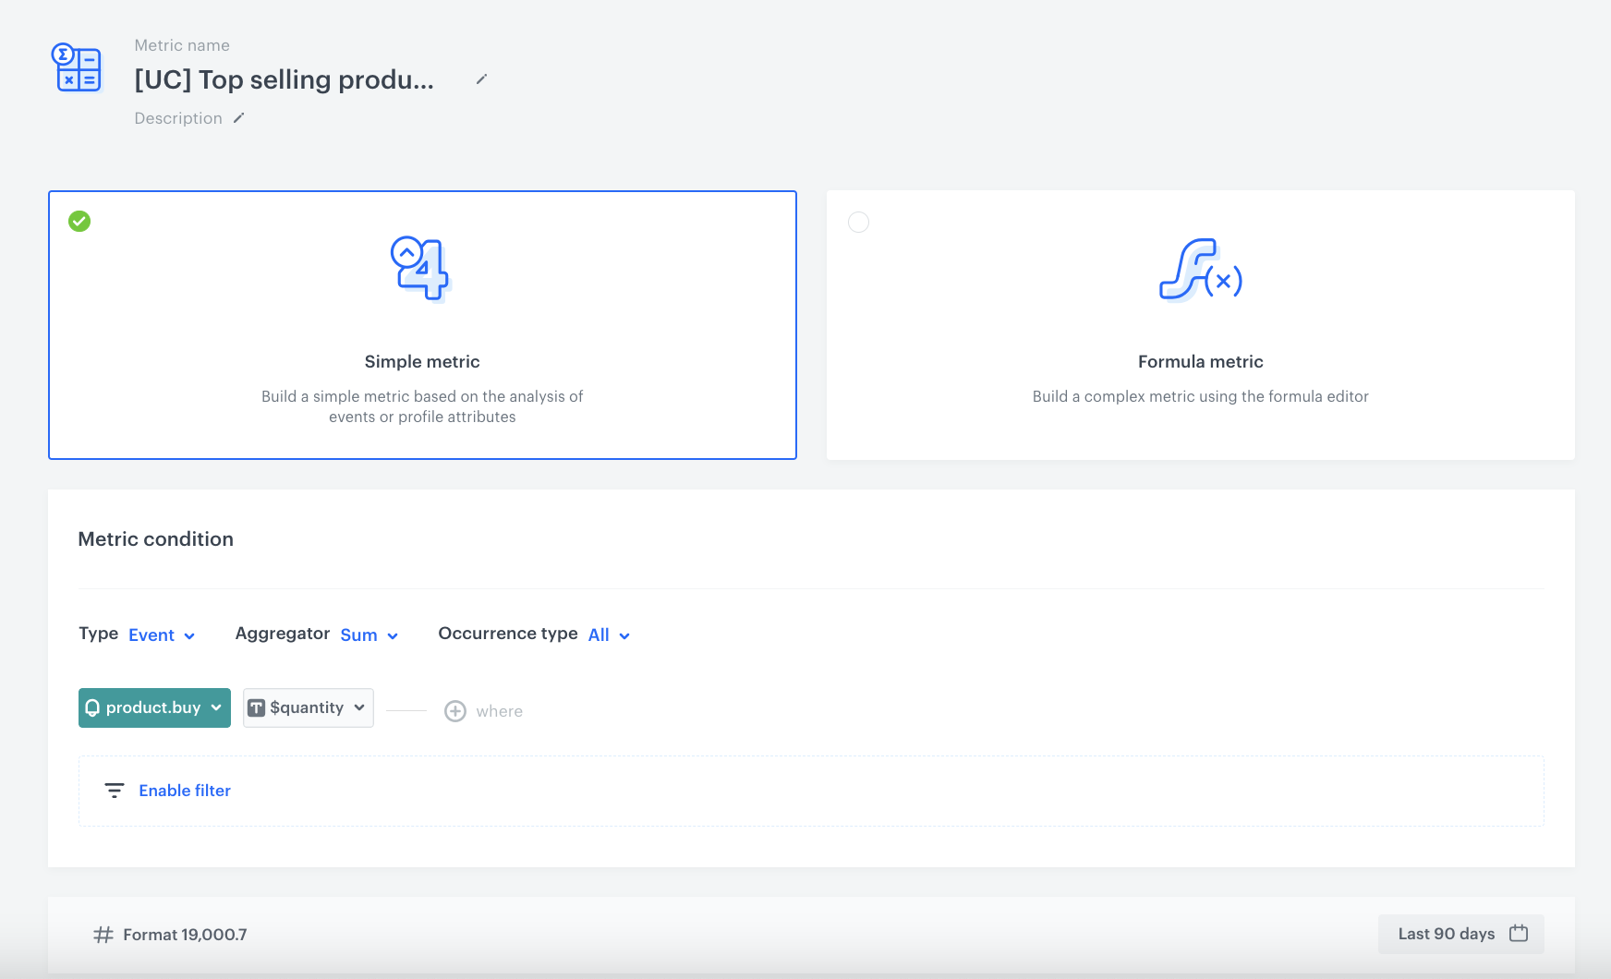Screen dimensions: 1611x979
Task: Click the filter lines icon
Action: [115, 791]
